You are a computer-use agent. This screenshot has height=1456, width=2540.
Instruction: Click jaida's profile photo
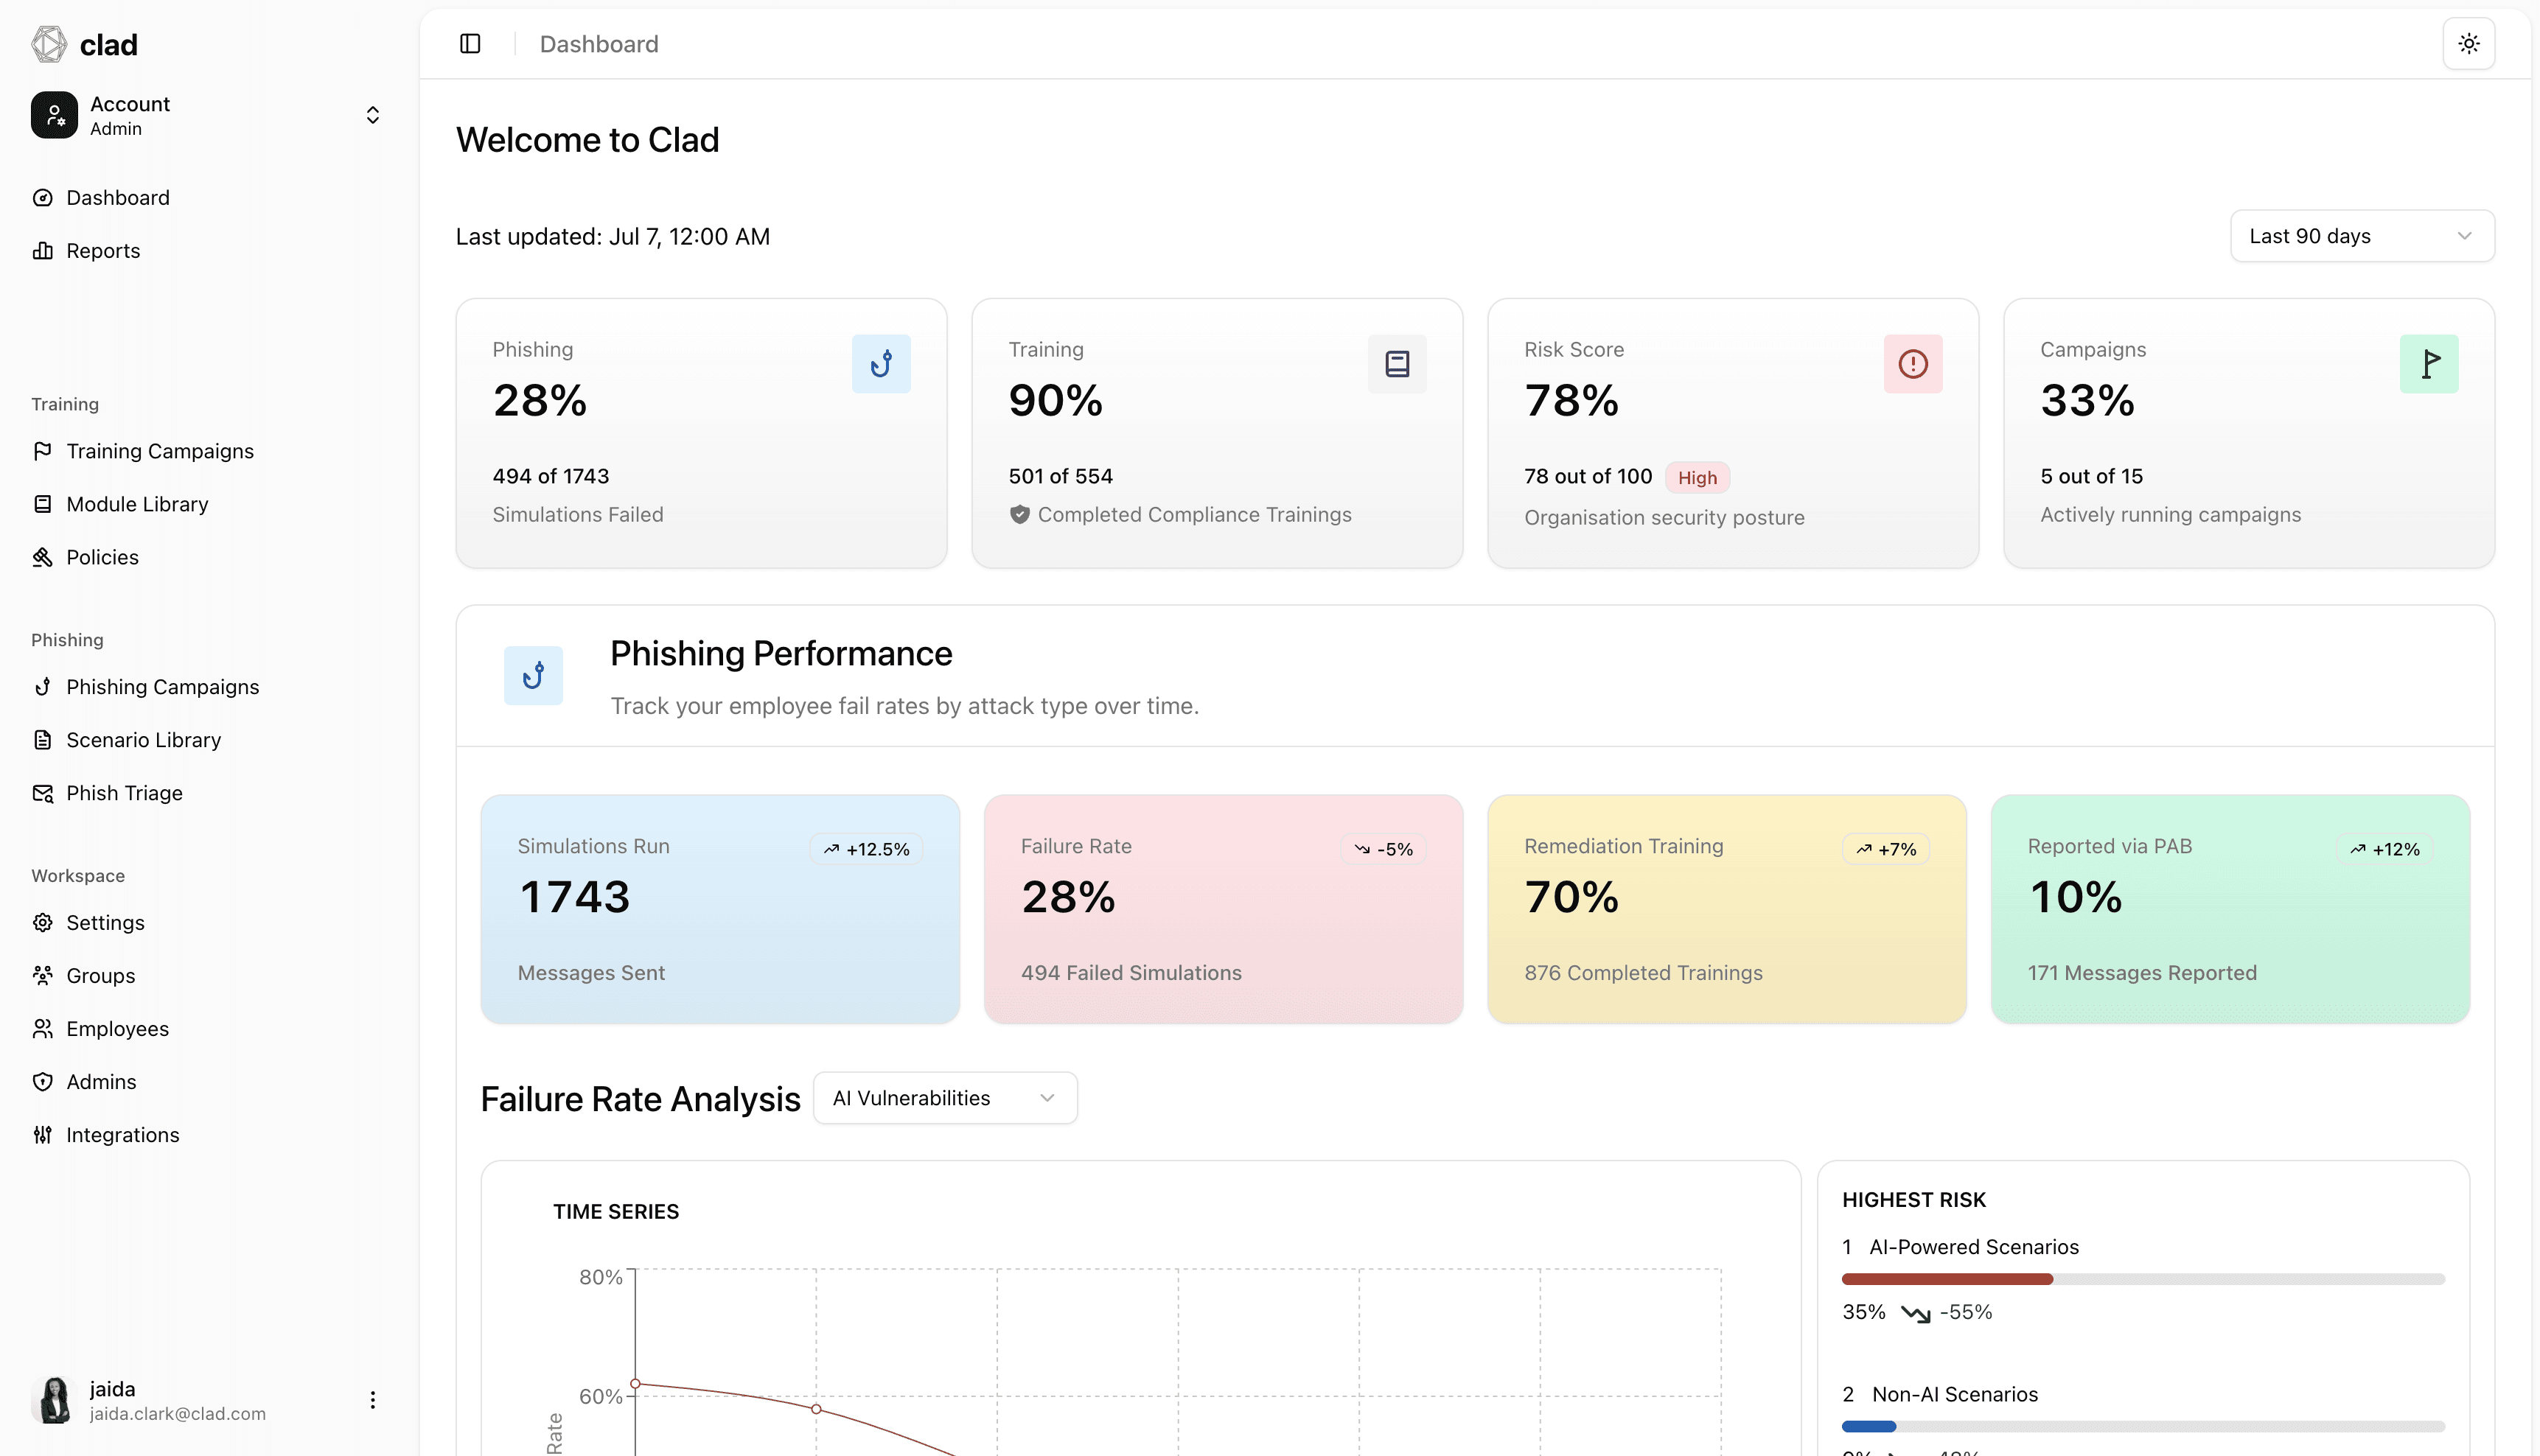(54, 1400)
